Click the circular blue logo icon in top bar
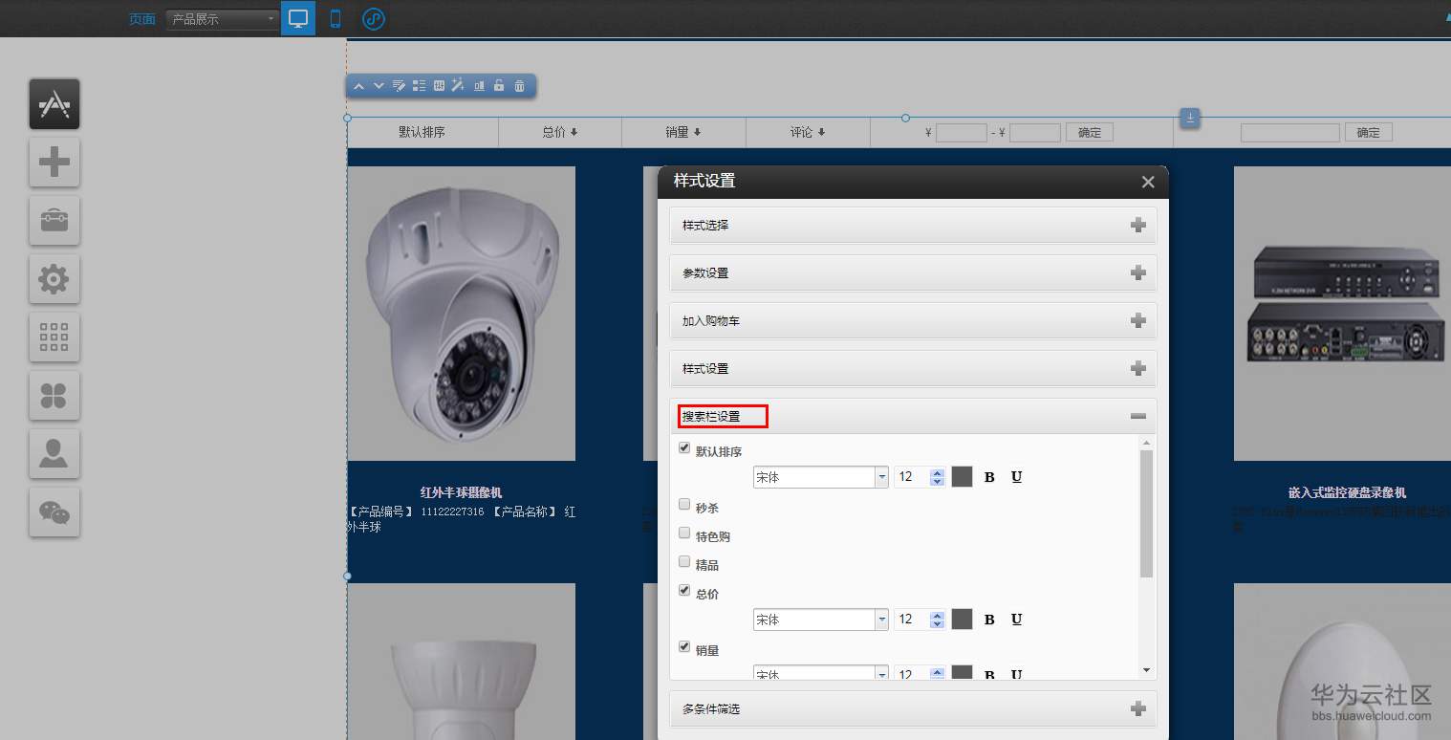The image size is (1451, 740). click(374, 18)
